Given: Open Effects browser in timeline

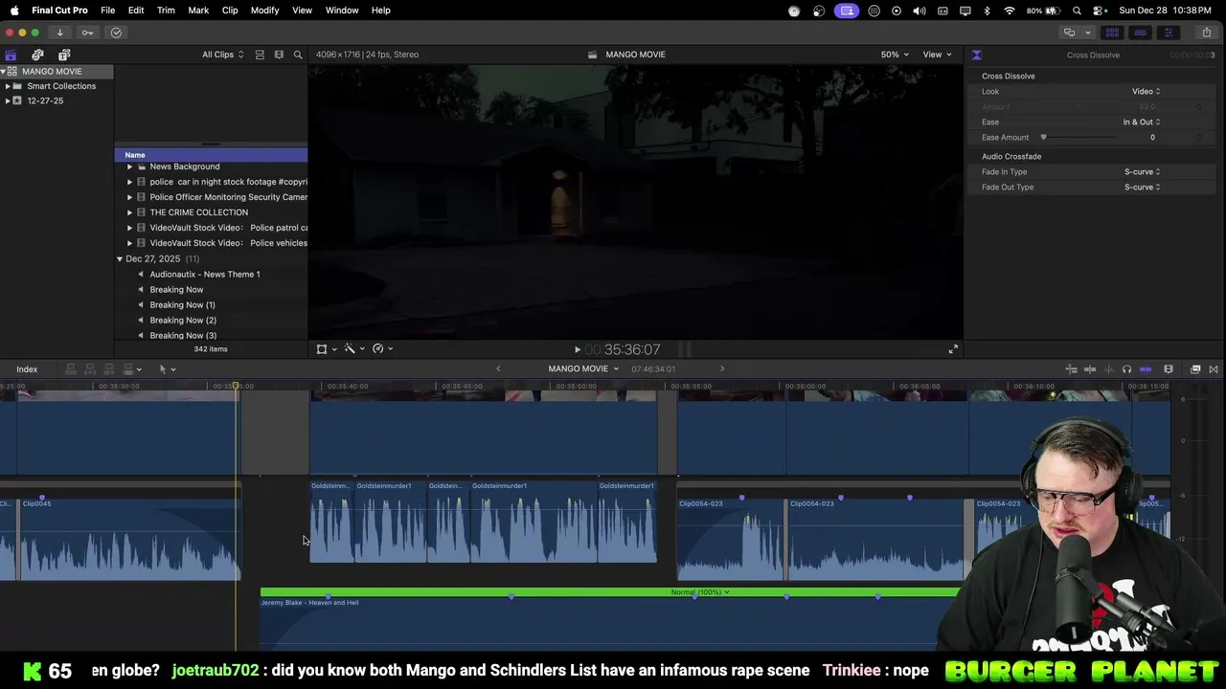Looking at the screenshot, I should (x=1195, y=369).
